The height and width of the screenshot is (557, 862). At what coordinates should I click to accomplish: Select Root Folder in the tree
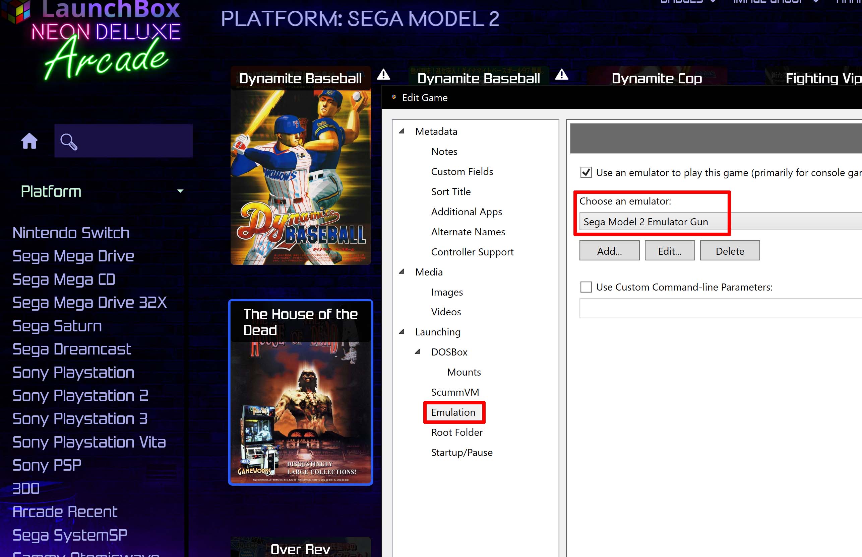[456, 432]
